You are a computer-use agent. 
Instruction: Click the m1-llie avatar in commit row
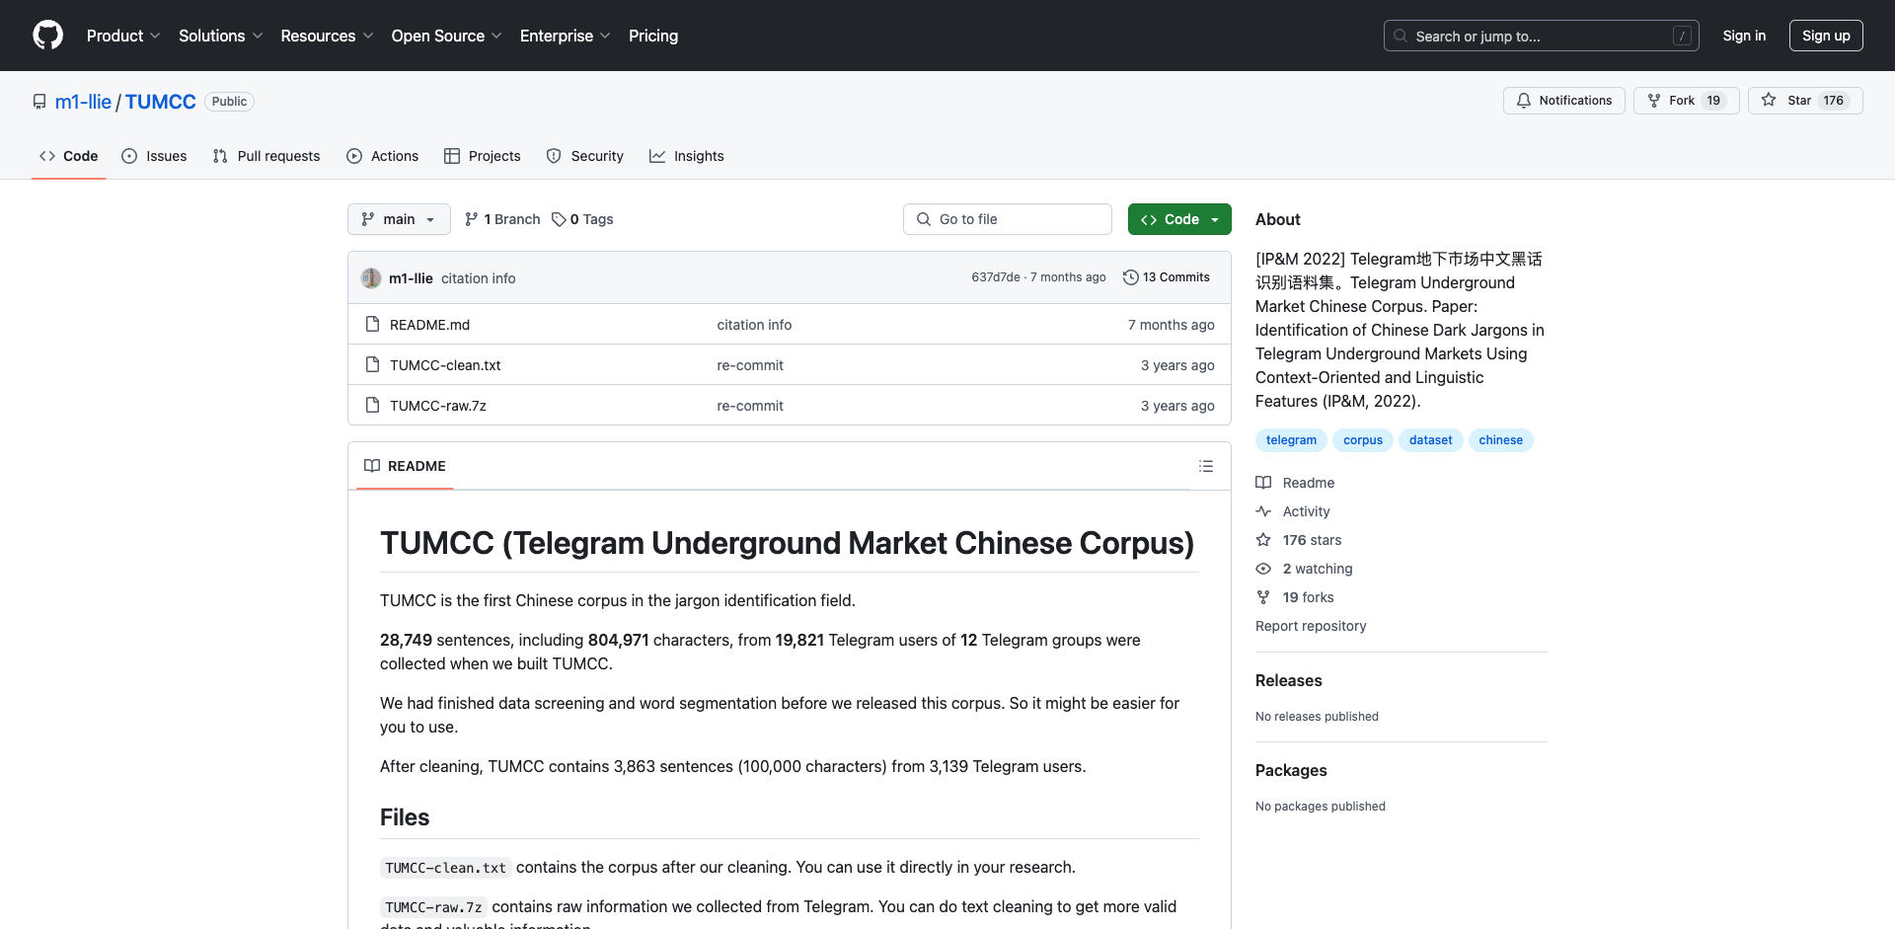[371, 278]
